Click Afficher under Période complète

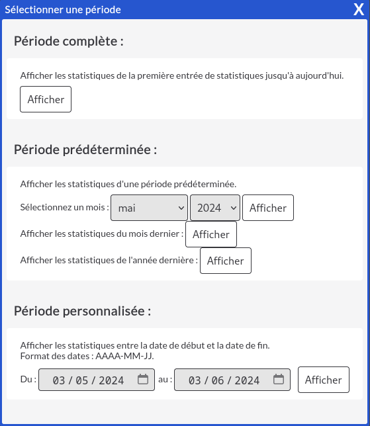46,99
